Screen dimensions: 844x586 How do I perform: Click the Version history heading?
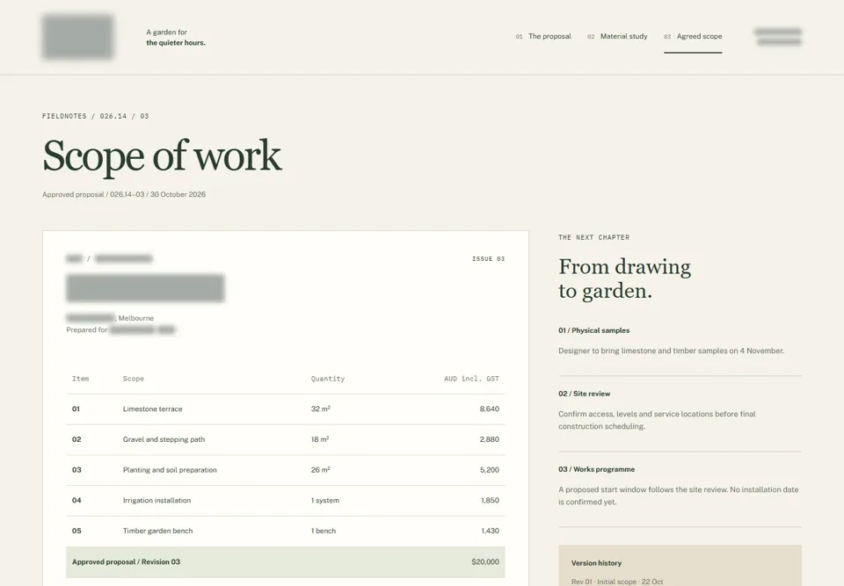tap(596, 563)
